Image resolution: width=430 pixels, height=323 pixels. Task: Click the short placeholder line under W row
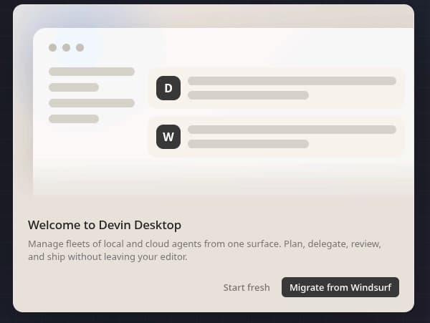pos(248,144)
